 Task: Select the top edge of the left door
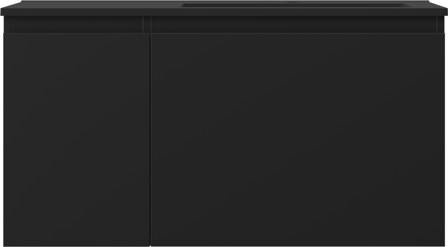pos(77,33)
